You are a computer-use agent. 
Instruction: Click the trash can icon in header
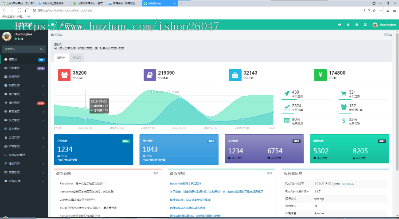click(348, 25)
